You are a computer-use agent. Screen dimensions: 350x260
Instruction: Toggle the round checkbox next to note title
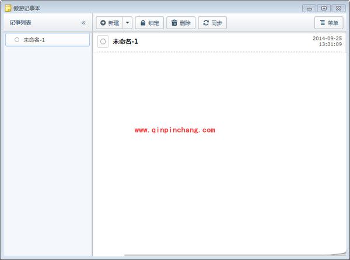pyautogui.click(x=103, y=41)
